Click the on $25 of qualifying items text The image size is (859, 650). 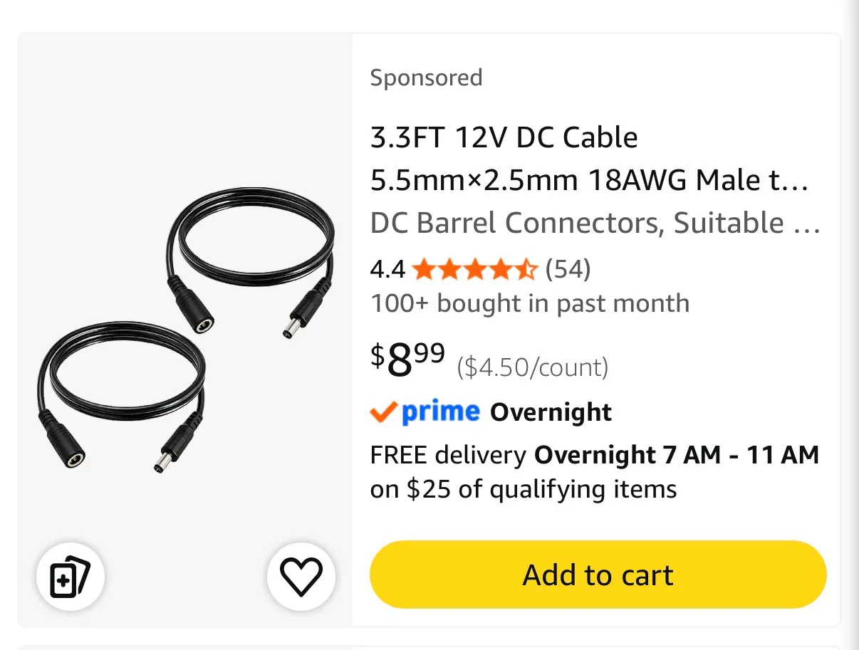click(524, 489)
